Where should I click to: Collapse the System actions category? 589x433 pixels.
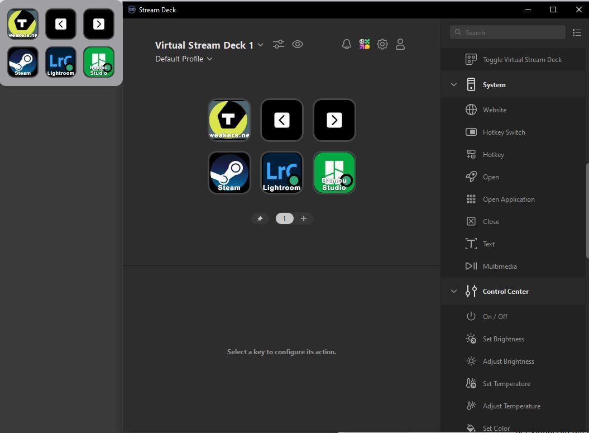454,84
